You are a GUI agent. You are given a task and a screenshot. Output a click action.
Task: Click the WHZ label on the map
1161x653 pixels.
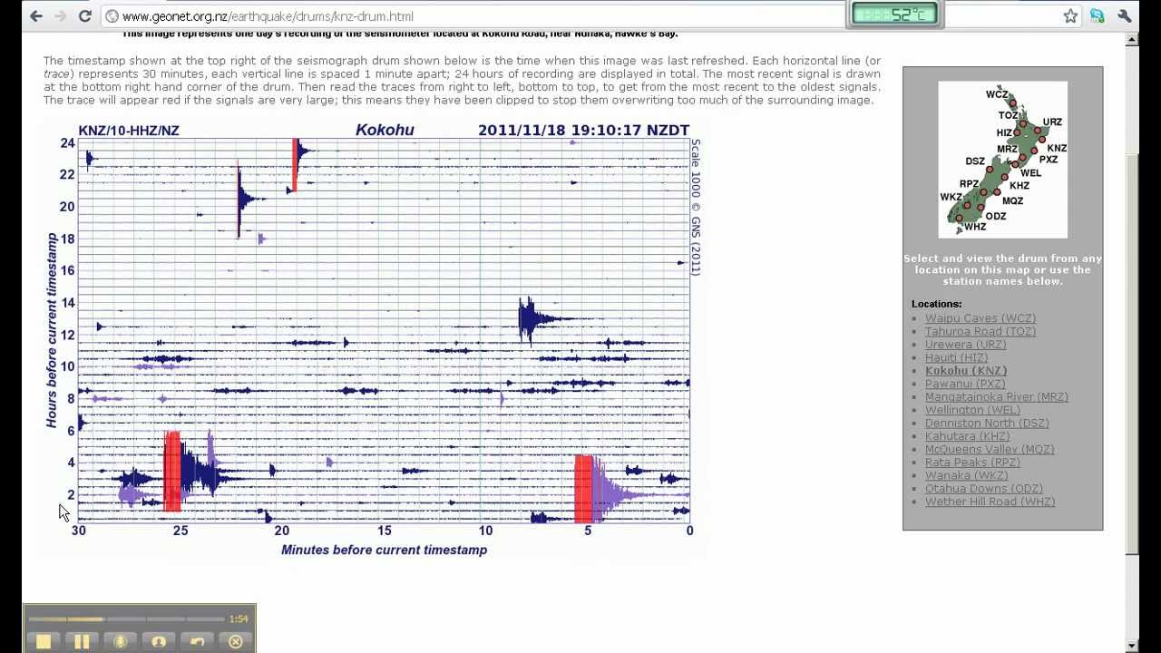pos(975,227)
